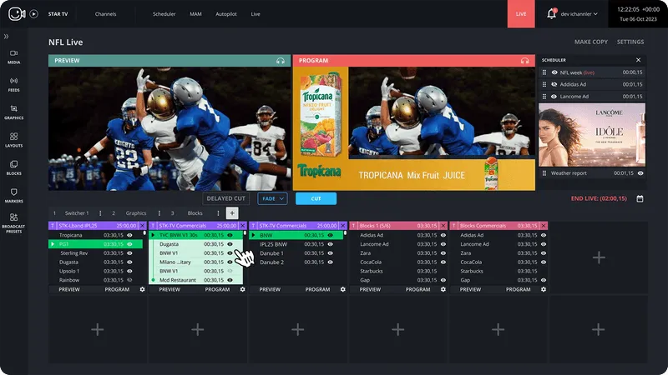Click scrollbar of STK-Lband IPL25 list
Viewport: 668px width, 375px height.
pyautogui.click(x=144, y=233)
